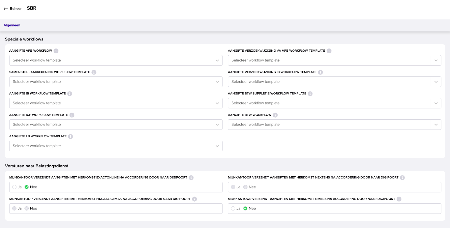
Task: Click the back arrow next to Beheer
Action: pyautogui.click(x=6, y=9)
